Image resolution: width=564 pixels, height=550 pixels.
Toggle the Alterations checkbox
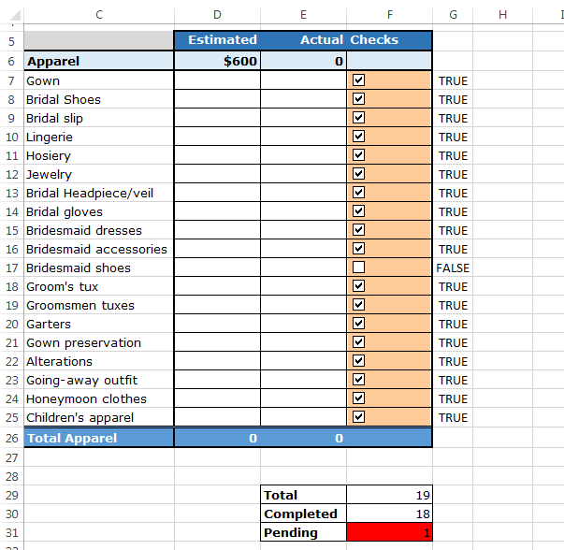tap(358, 361)
